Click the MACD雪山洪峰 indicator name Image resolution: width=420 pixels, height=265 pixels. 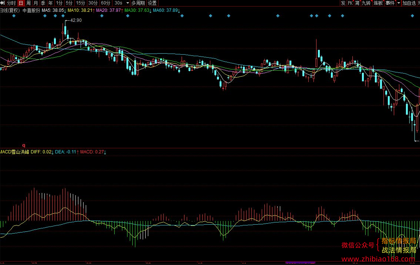coord(14,152)
